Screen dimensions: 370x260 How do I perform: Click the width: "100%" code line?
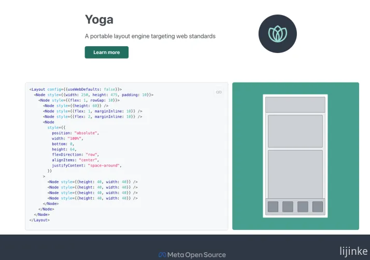(67, 139)
